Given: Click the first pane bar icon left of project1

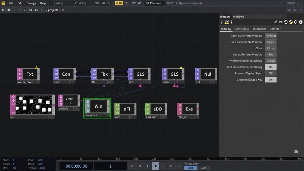Looking at the screenshot, I should (3, 10).
